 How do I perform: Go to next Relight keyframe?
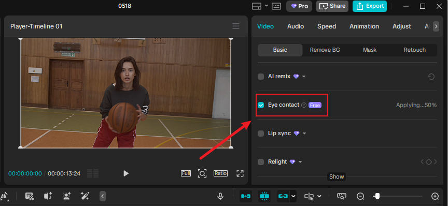click(x=436, y=162)
